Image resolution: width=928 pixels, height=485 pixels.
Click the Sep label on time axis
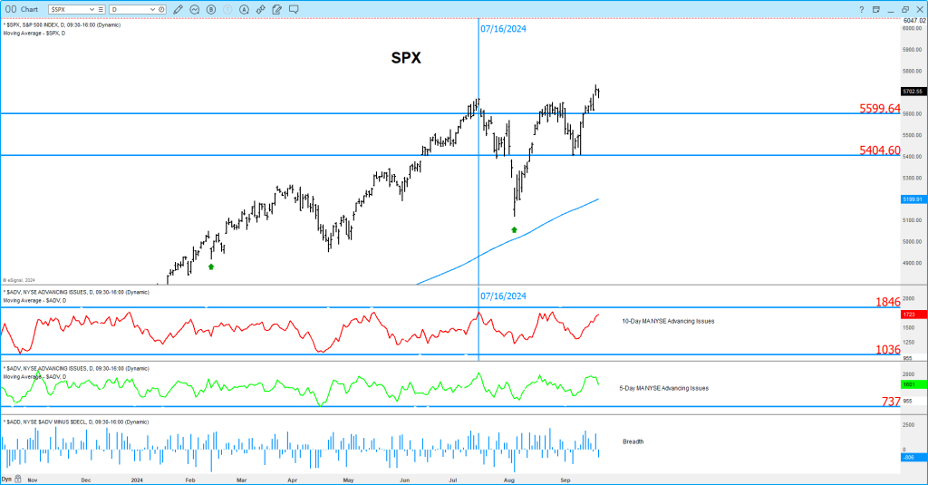pos(565,480)
